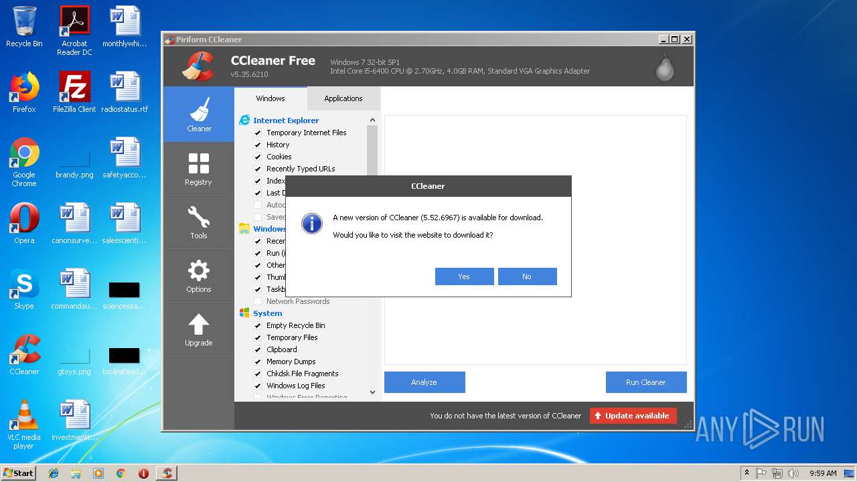Open Internet Explorer from the taskbar

pos(54,473)
